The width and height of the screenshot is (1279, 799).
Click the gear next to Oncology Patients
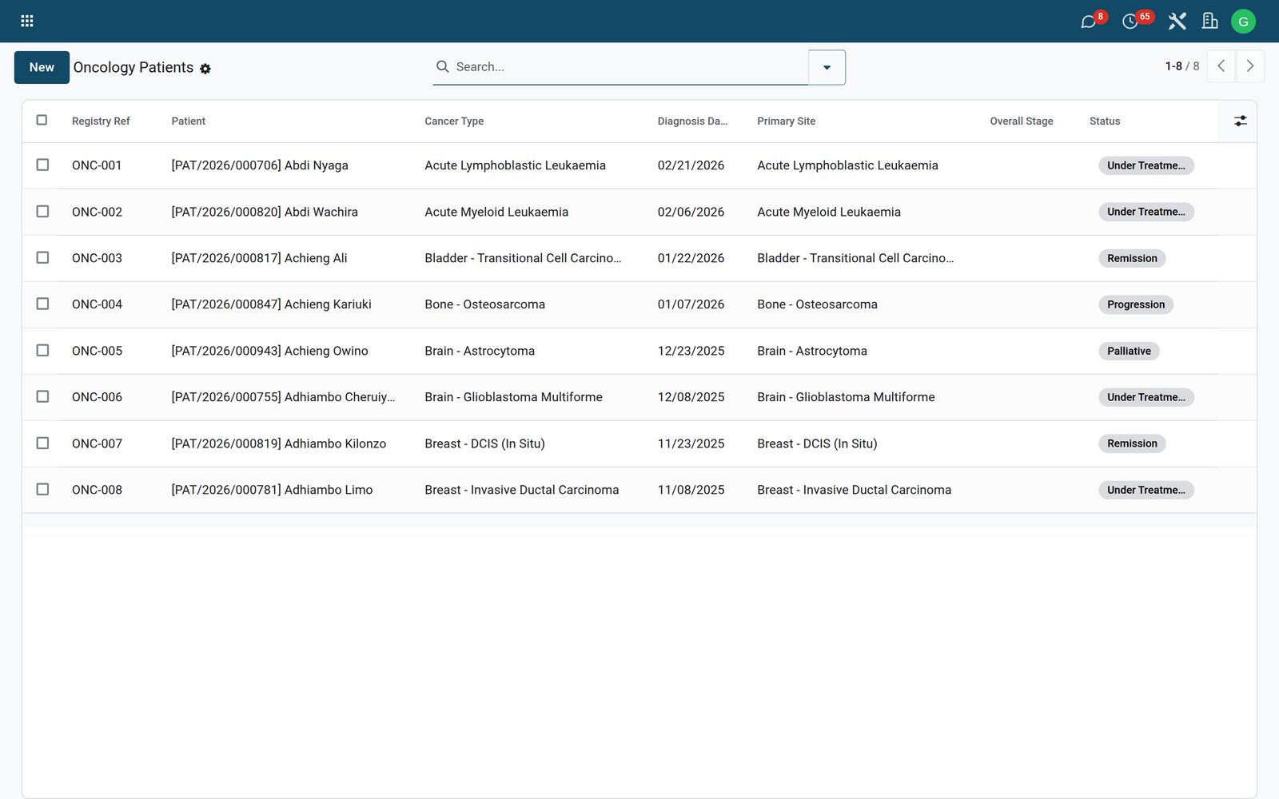(x=205, y=69)
